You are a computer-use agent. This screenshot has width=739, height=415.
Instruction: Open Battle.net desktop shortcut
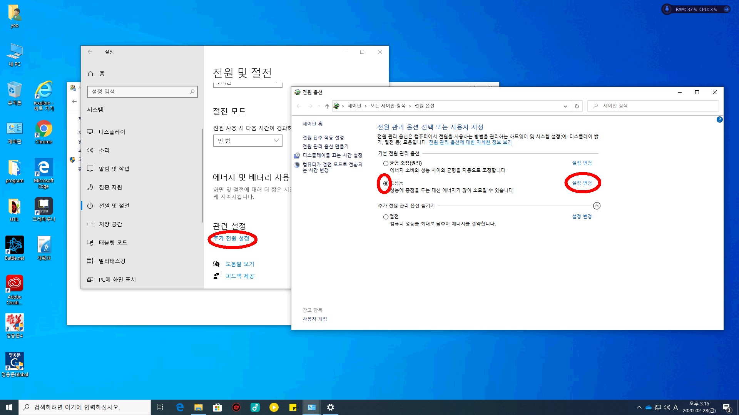pyautogui.click(x=15, y=248)
